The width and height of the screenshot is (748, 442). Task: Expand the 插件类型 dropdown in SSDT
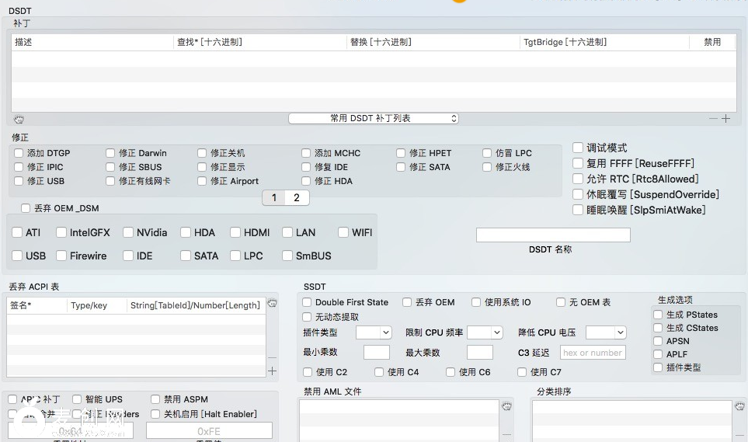pos(374,332)
